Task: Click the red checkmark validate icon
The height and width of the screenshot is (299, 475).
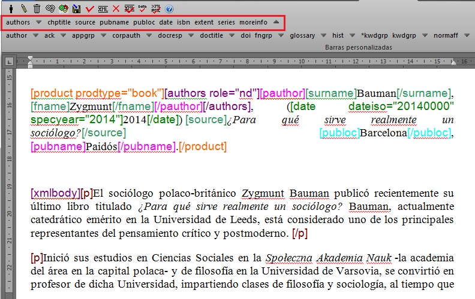Action: pos(90,9)
